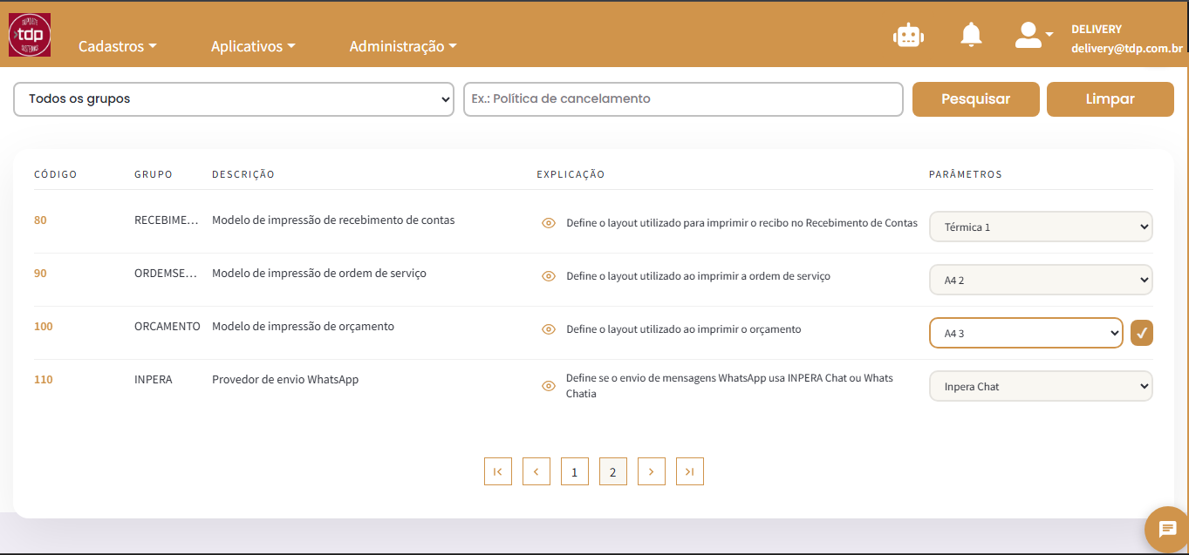Screen dimensions: 1189x555
Task: Go to the last page of results
Action: (x=689, y=471)
